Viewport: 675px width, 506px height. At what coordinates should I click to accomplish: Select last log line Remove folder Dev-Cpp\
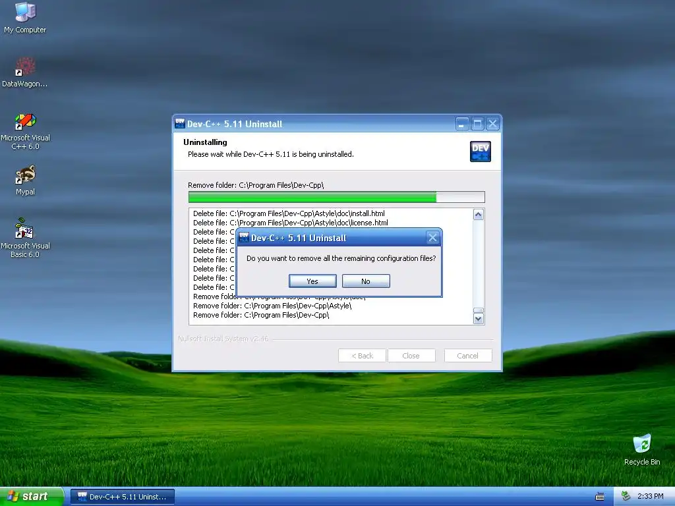(261, 315)
